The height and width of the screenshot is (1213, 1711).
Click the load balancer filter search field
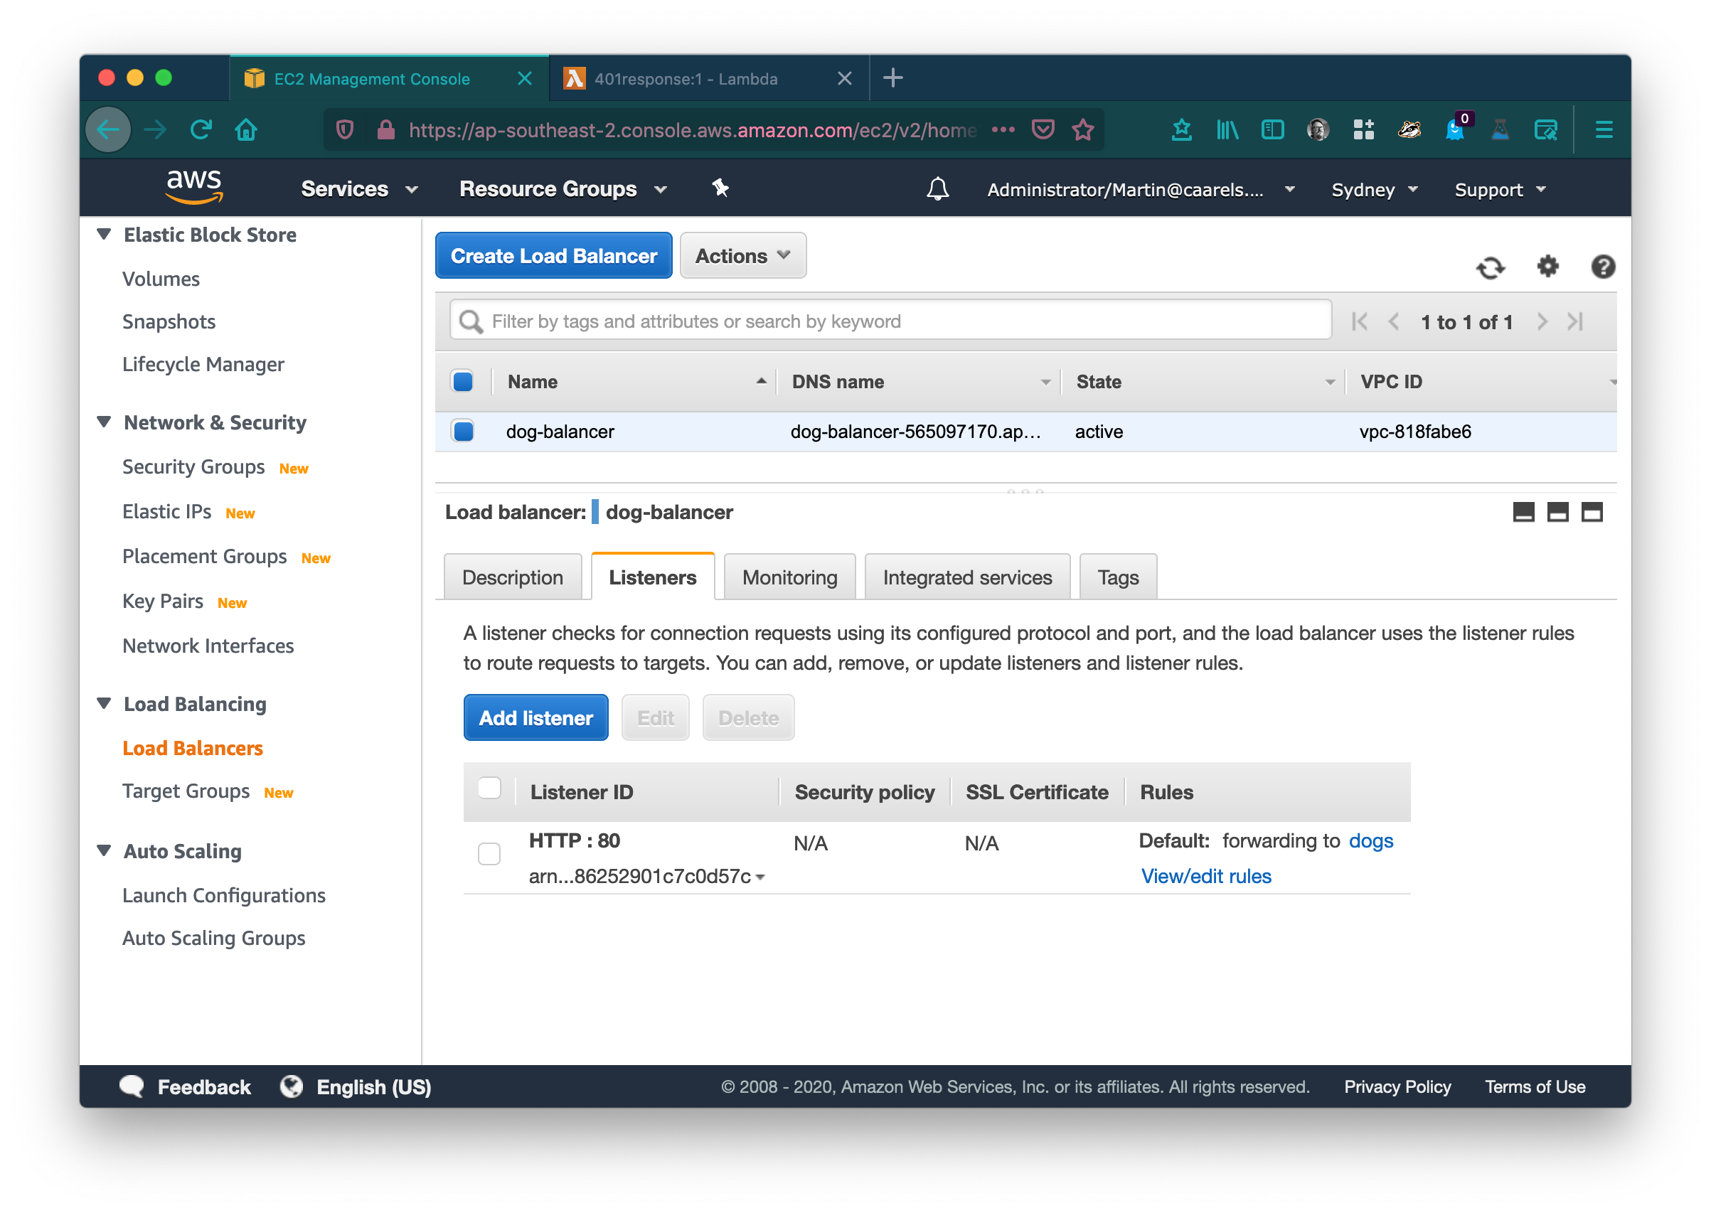tap(889, 321)
